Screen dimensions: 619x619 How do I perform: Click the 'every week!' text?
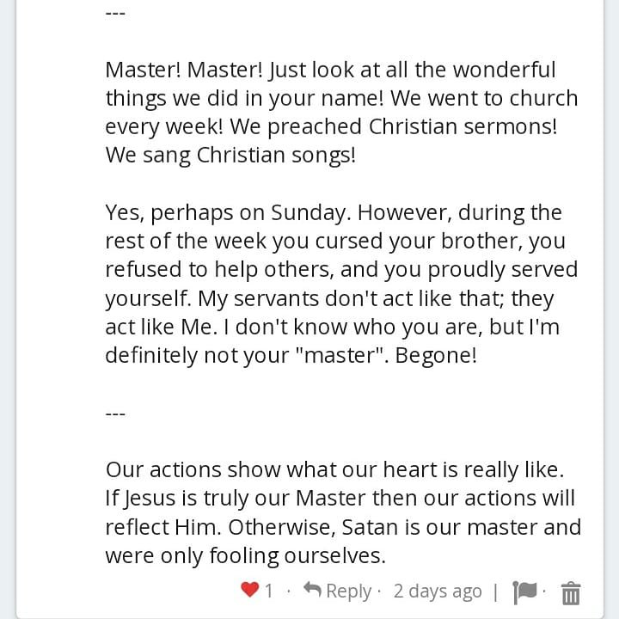click(164, 127)
